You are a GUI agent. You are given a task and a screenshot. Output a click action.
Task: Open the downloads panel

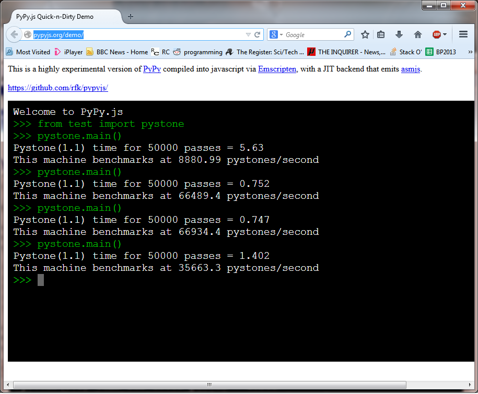click(x=399, y=35)
